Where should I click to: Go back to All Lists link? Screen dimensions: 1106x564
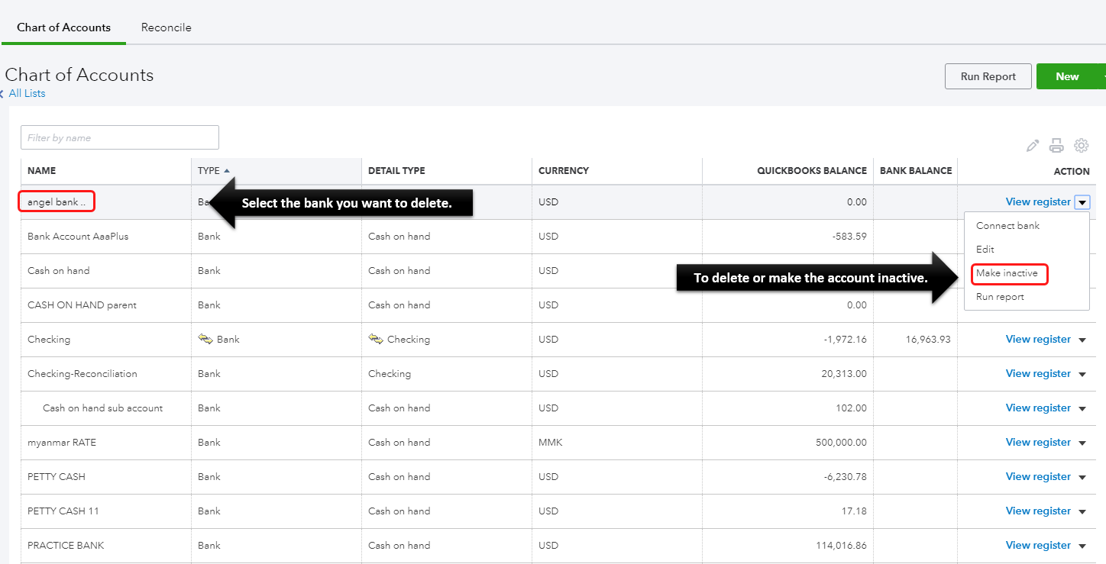(x=27, y=93)
